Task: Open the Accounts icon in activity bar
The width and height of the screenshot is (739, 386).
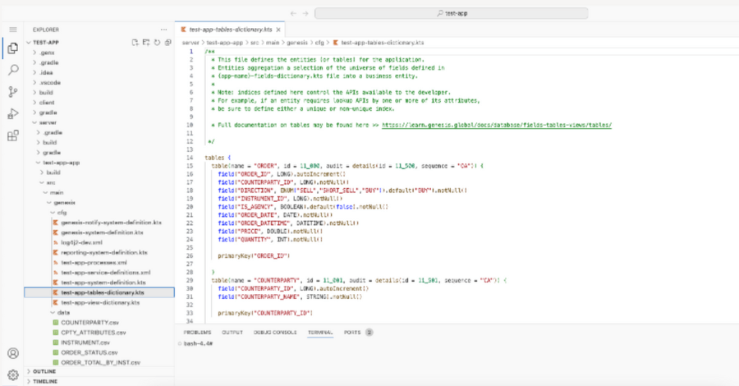Action: point(13,353)
